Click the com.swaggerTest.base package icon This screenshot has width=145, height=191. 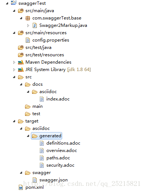tap(28, 18)
